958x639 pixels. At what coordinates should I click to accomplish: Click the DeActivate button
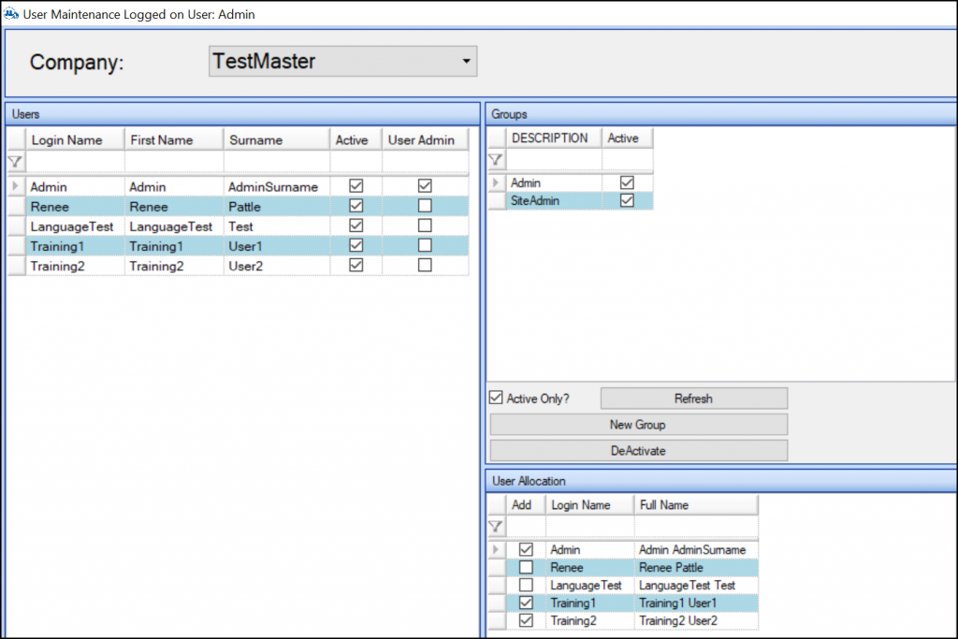(638, 451)
